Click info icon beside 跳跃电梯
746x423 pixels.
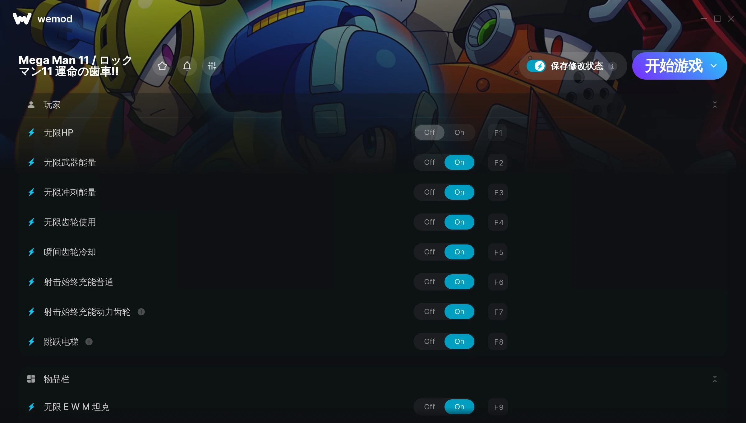(89, 342)
